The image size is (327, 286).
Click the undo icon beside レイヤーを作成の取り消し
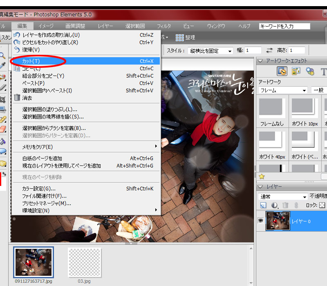17,35
